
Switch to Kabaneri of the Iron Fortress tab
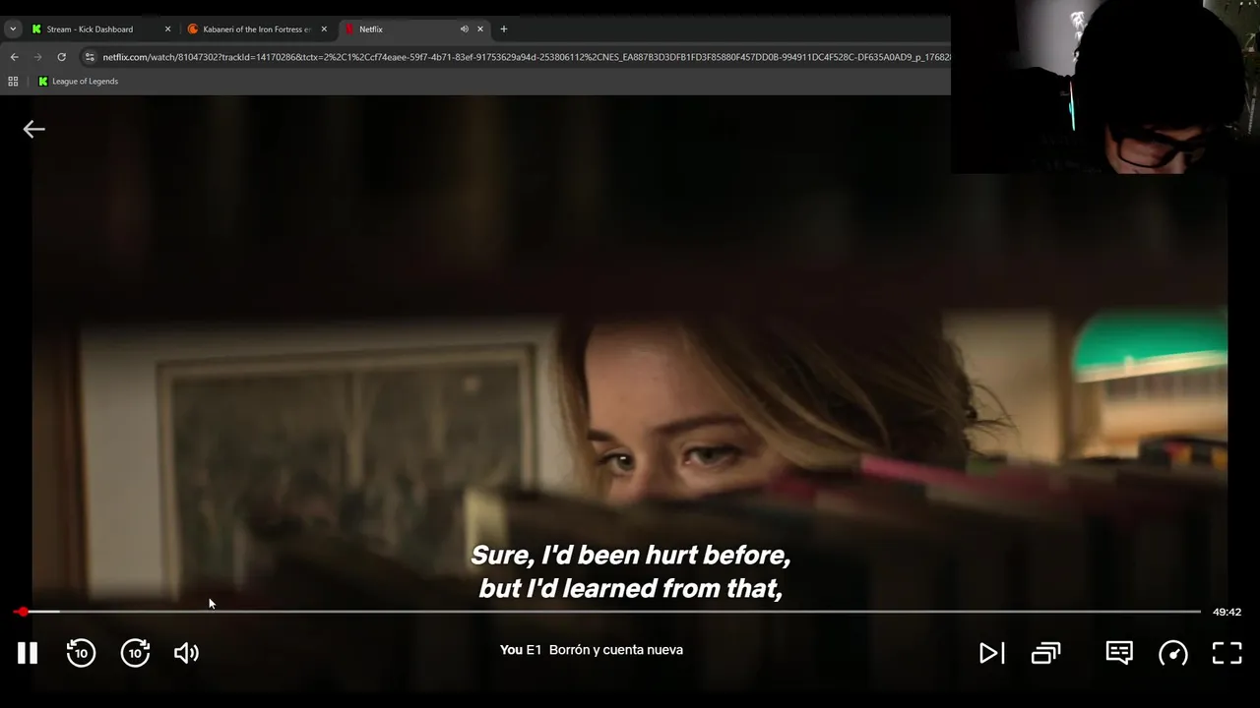pos(257,29)
